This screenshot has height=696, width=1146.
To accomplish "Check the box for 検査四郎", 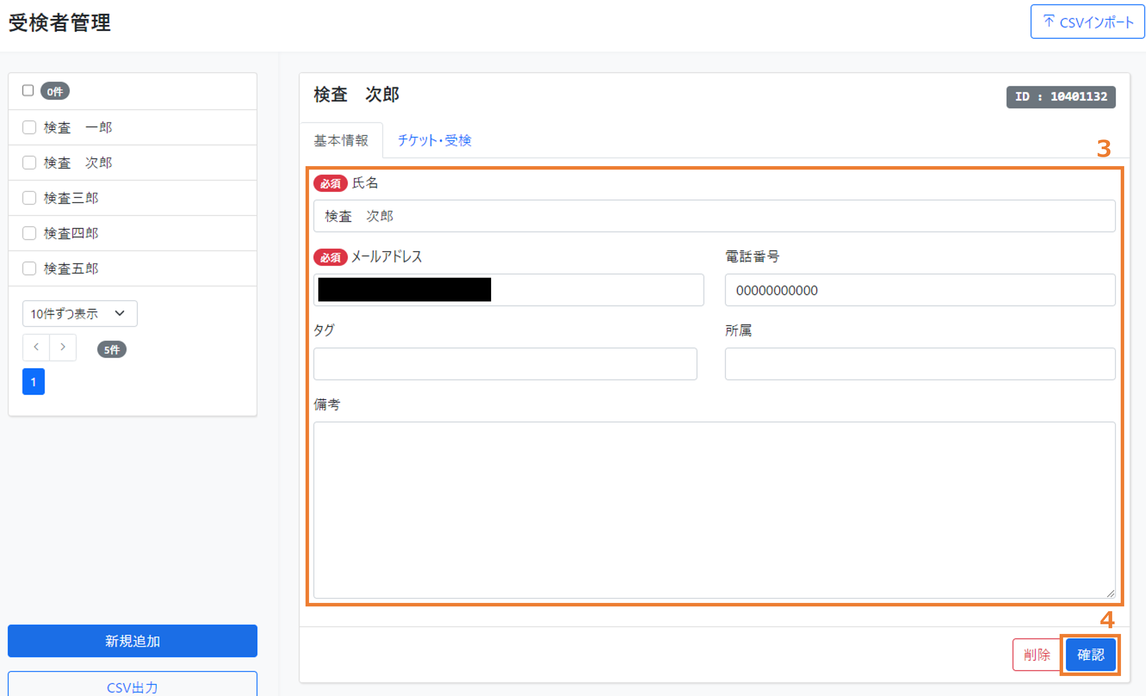I will click(x=29, y=233).
